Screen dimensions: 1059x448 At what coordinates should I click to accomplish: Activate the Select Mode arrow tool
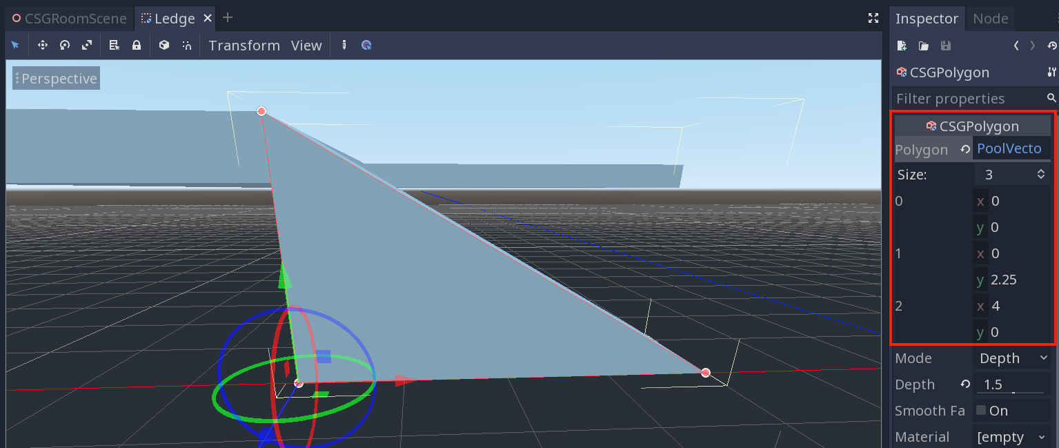point(15,46)
